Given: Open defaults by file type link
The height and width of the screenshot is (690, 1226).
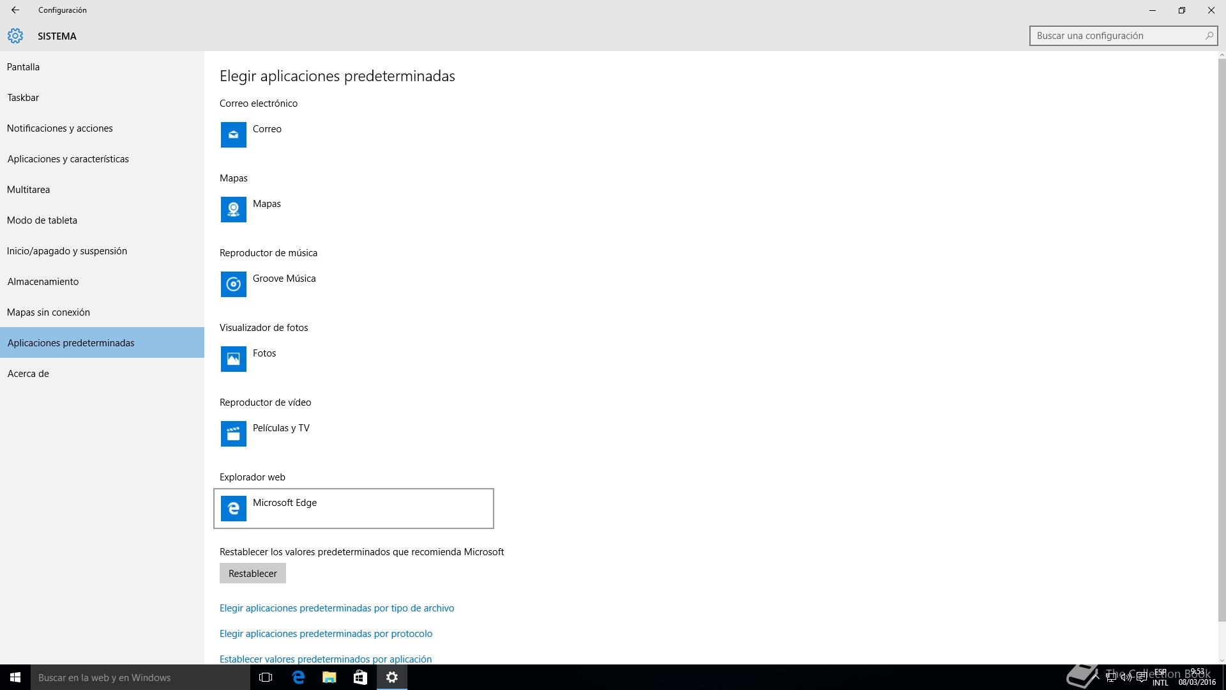Looking at the screenshot, I should tap(337, 608).
